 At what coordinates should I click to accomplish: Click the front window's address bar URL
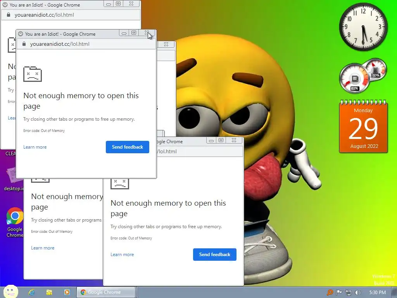pyautogui.click(x=60, y=44)
